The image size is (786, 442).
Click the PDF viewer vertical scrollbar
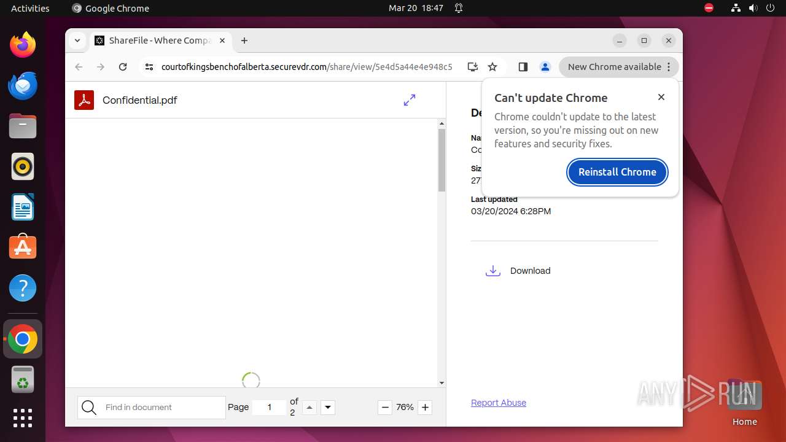click(x=442, y=161)
